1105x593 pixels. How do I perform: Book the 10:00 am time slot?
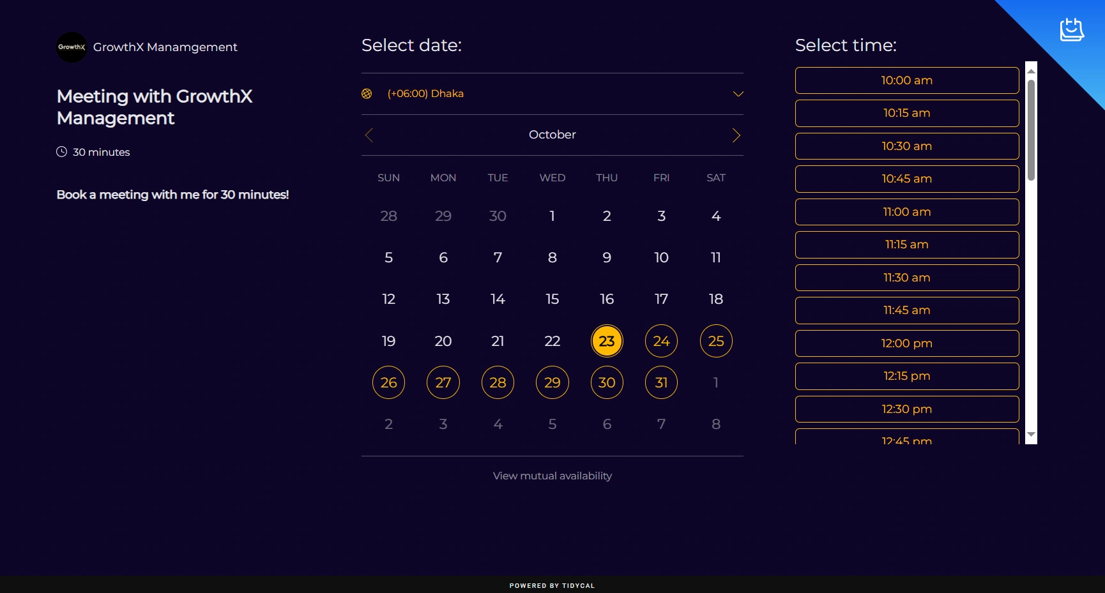click(906, 80)
